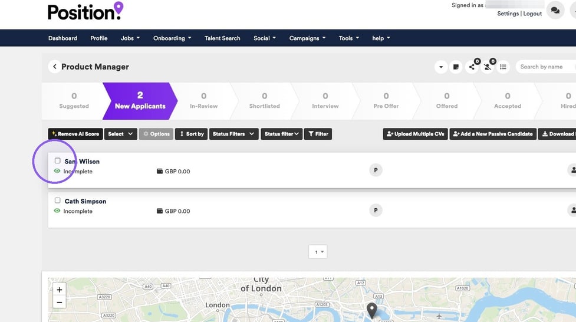The image size is (576, 322).
Task: Expand the Select dropdown
Action: 120,134
